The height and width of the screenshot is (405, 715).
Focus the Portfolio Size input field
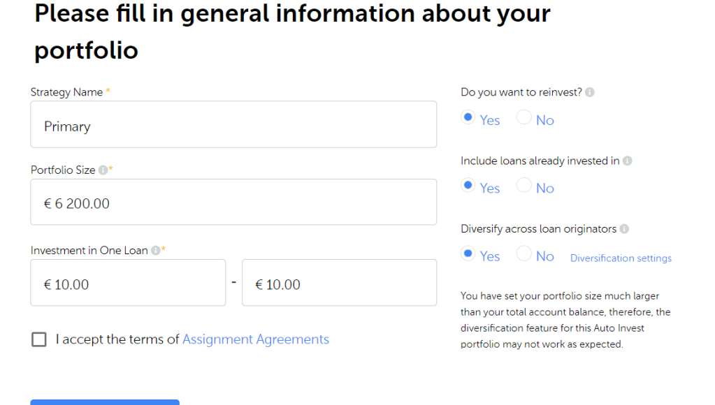(233, 202)
